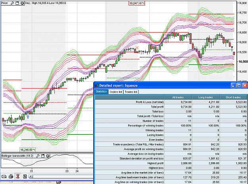Open the Trades list tab

point(131,92)
